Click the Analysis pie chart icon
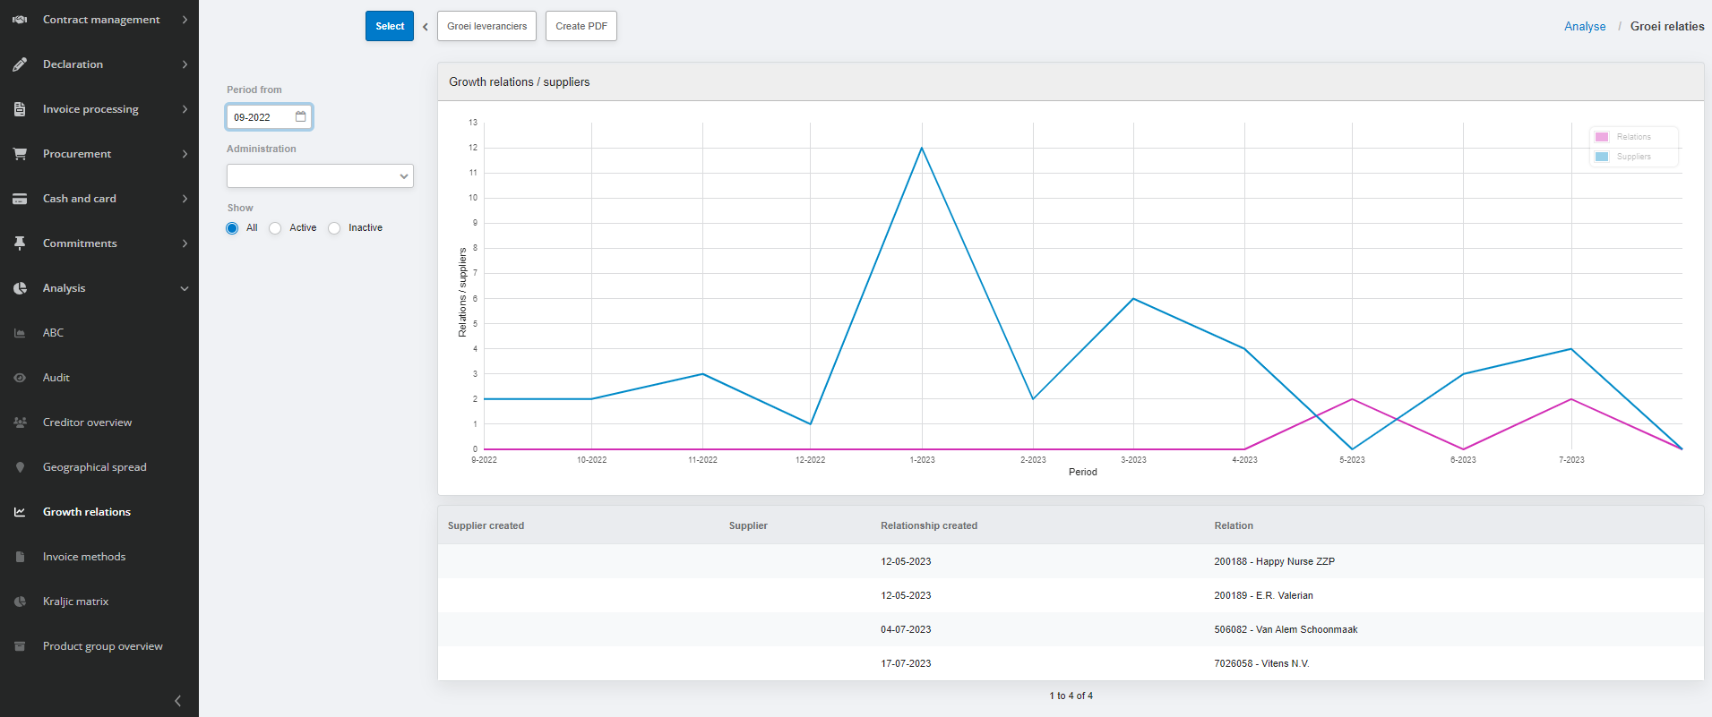1712x717 pixels. pos(20,288)
